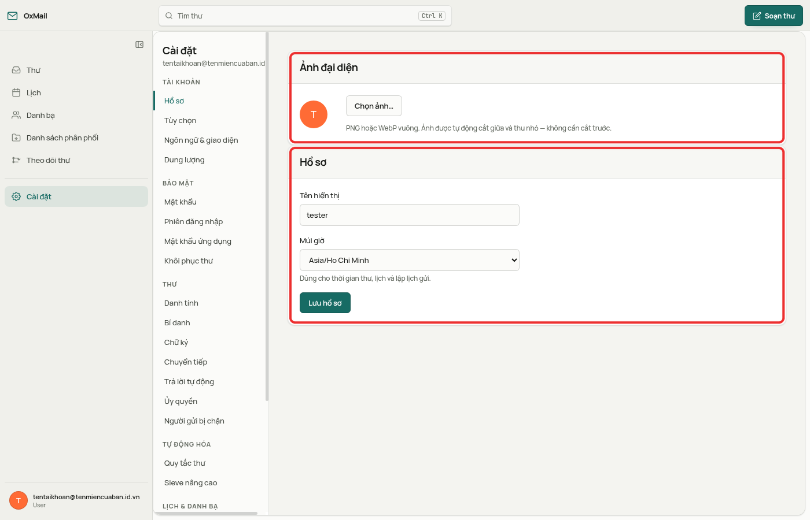Expand the Múi giờ timezone dropdown

pos(410,260)
